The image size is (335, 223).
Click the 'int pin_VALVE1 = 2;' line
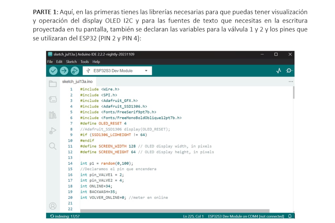point(102,175)
